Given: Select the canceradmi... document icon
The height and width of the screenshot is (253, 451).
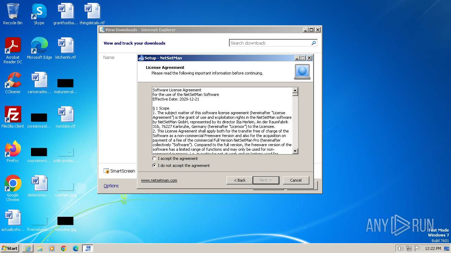Looking at the screenshot, I should [x=39, y=83].
